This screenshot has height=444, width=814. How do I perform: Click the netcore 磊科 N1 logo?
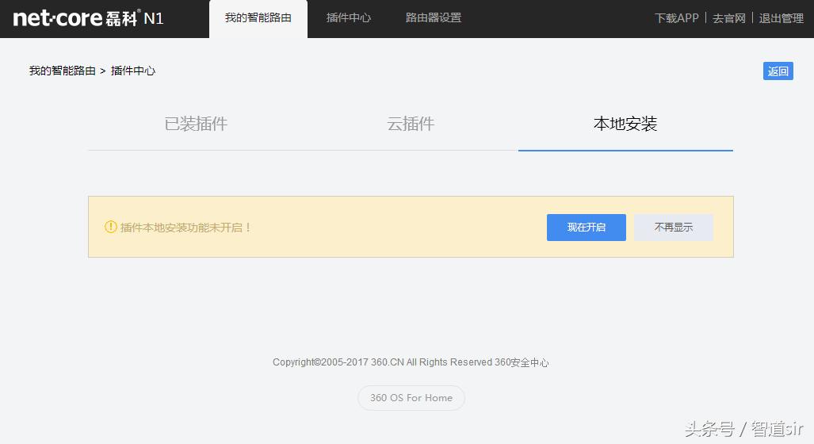click(x=88, y=18)
